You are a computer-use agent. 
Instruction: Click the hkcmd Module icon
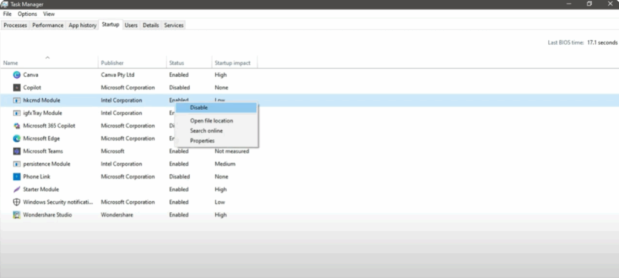tap(16, 101)
